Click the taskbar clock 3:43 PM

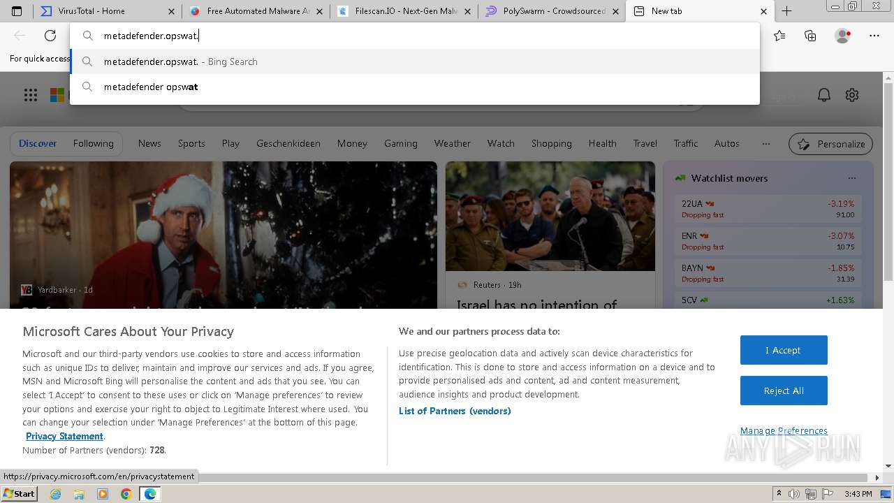pos(858,494)
